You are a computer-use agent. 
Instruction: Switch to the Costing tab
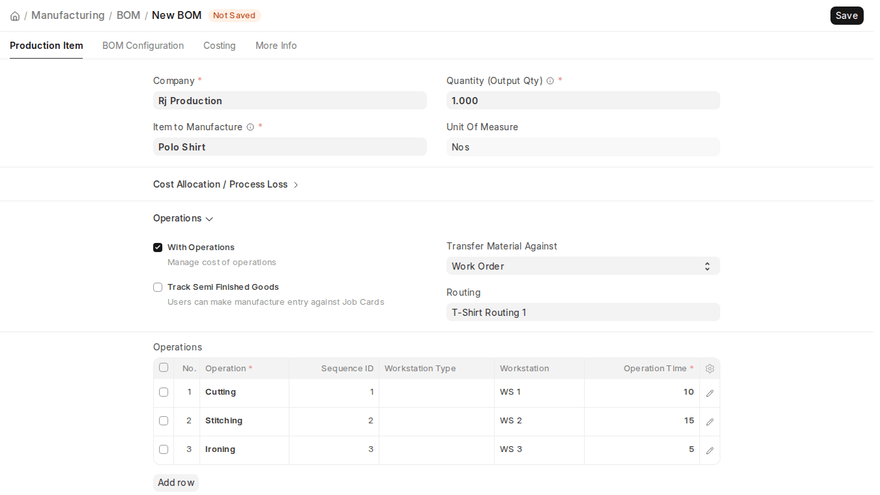[x=219, y=46]
